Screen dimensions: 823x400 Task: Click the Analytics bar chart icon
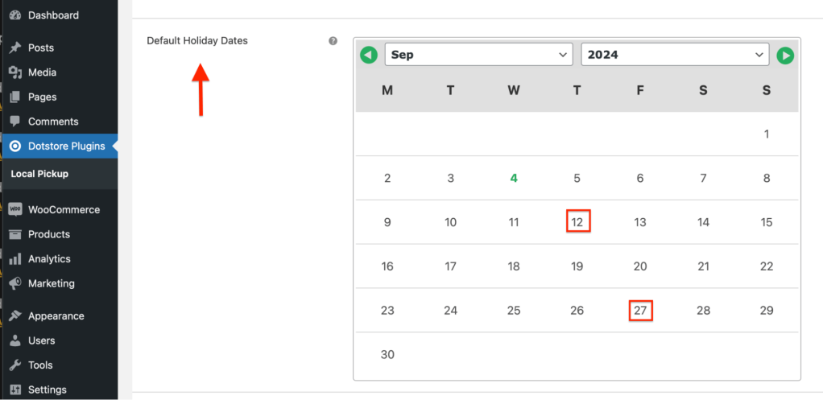[15, 259]
